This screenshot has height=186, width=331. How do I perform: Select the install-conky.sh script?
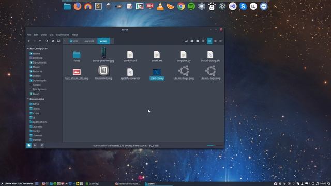210,56
